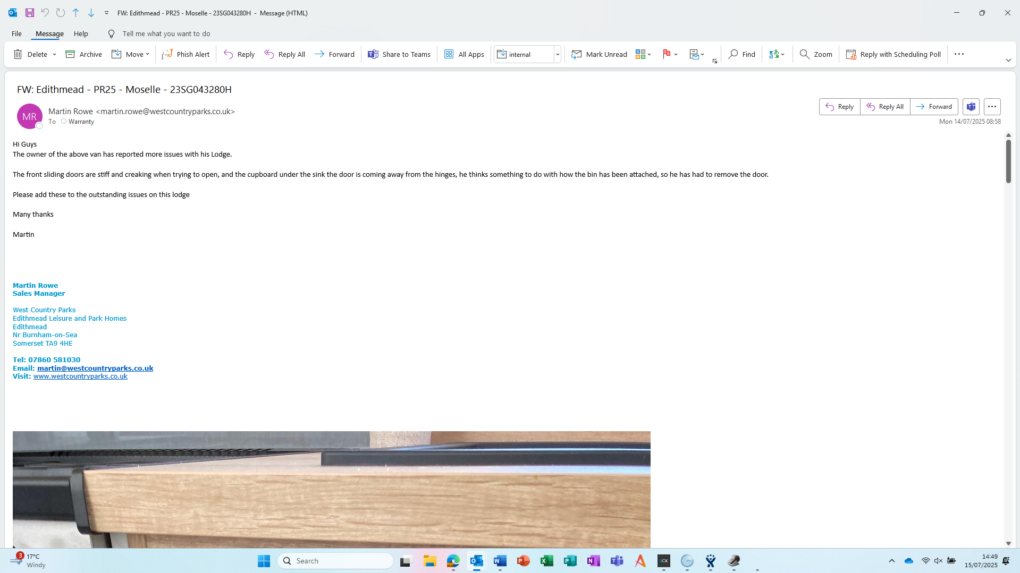Click the Save icon in title bar
The image size is (1020, 573).
point(30,13)
